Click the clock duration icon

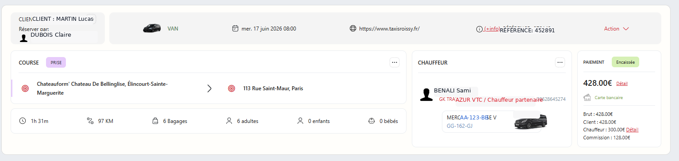23,121
